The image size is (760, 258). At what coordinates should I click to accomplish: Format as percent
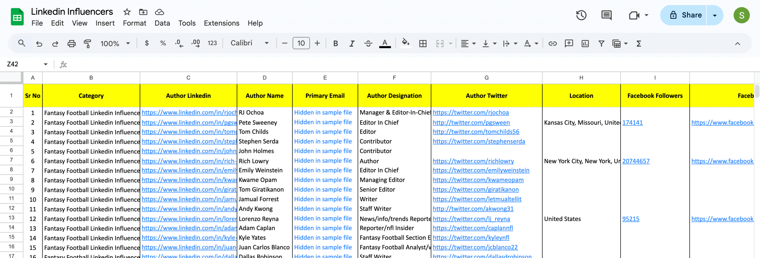coord(163,43)
